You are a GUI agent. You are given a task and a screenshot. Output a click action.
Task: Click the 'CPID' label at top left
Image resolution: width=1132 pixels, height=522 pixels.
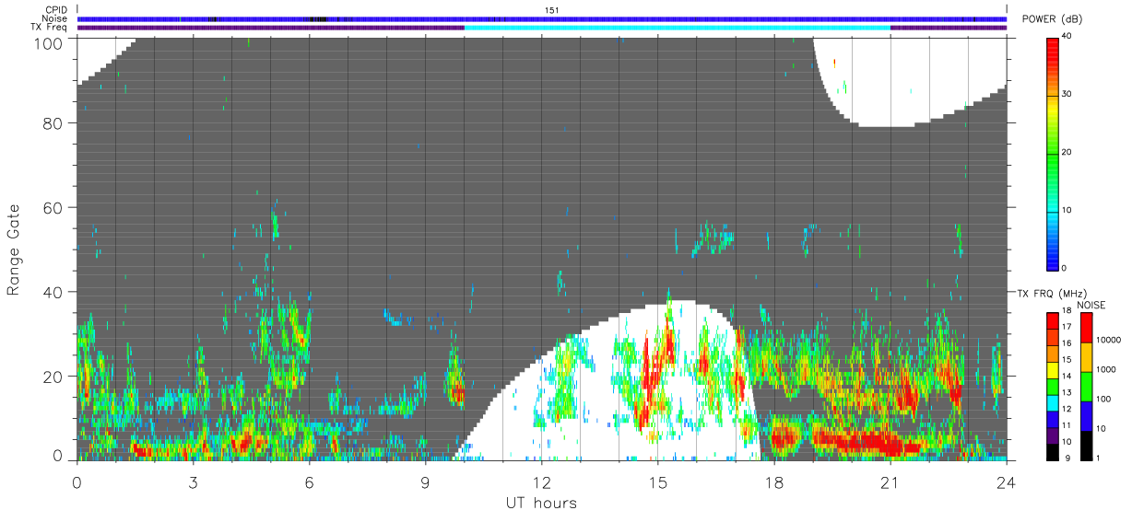[x=56, y=10]
